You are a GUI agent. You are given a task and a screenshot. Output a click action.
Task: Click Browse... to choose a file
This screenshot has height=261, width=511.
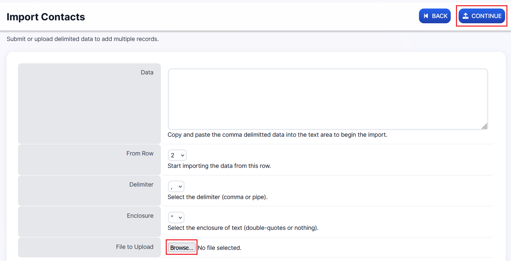pyautogui.click(x=182, y=248)
